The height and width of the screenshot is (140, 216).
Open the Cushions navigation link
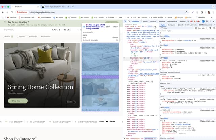tap(21, 36)
